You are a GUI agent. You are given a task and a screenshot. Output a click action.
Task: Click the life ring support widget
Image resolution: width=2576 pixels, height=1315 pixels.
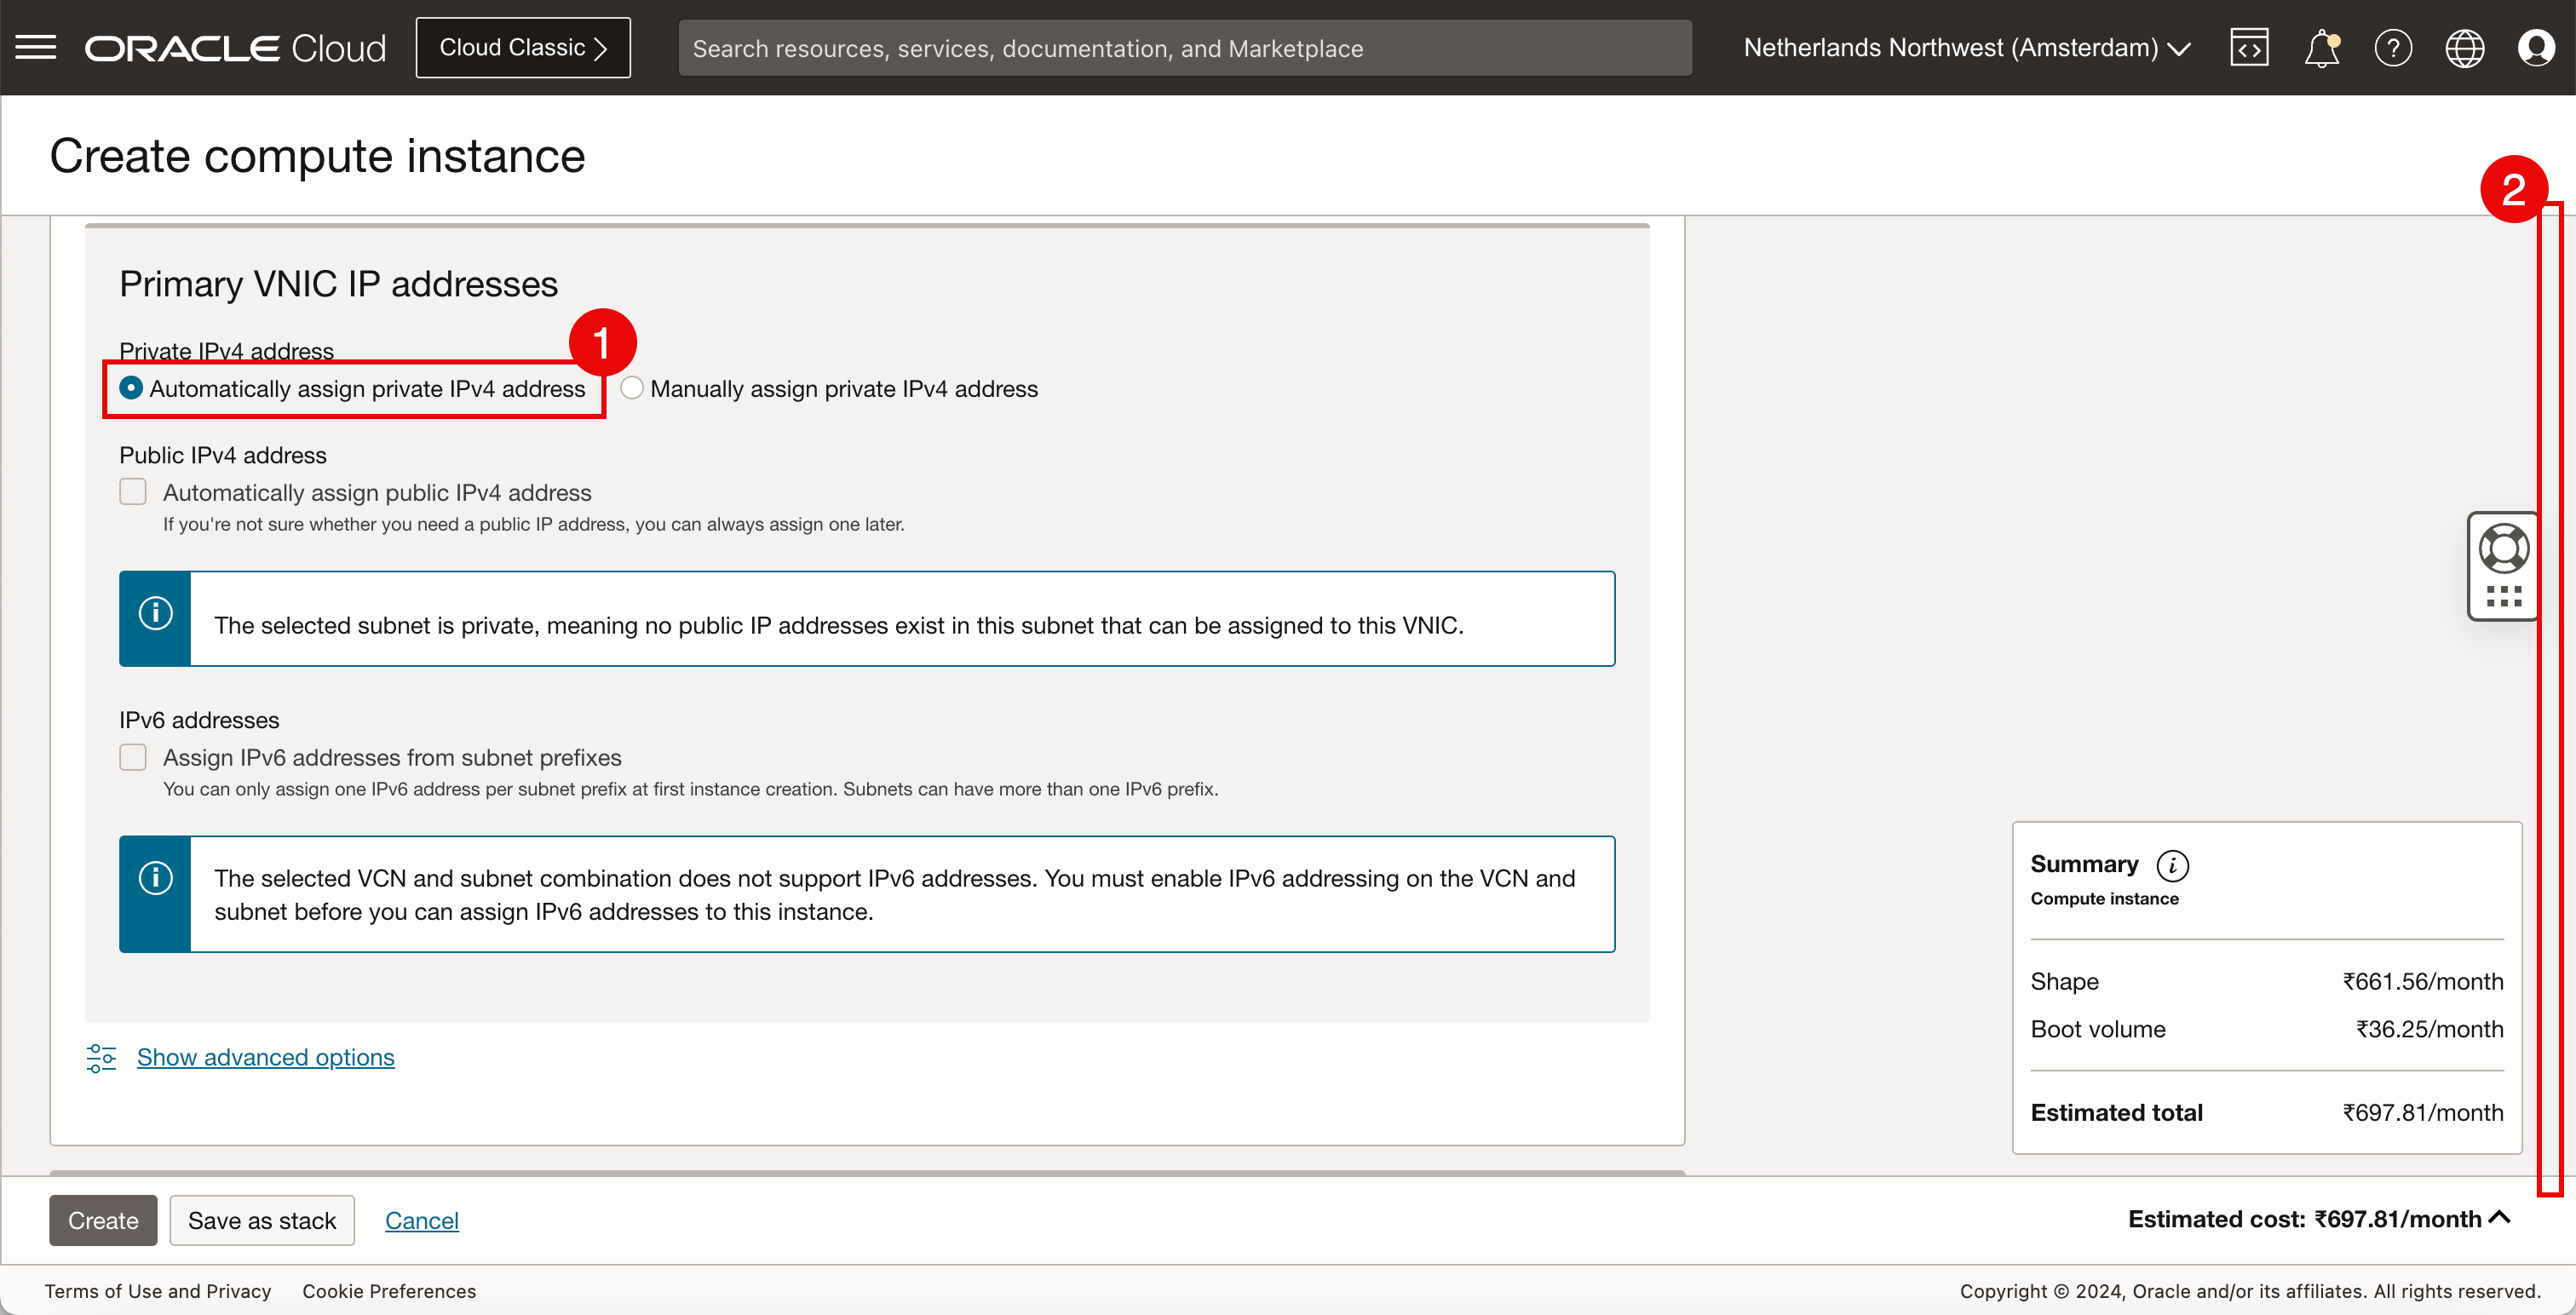tap(2503, 548)
